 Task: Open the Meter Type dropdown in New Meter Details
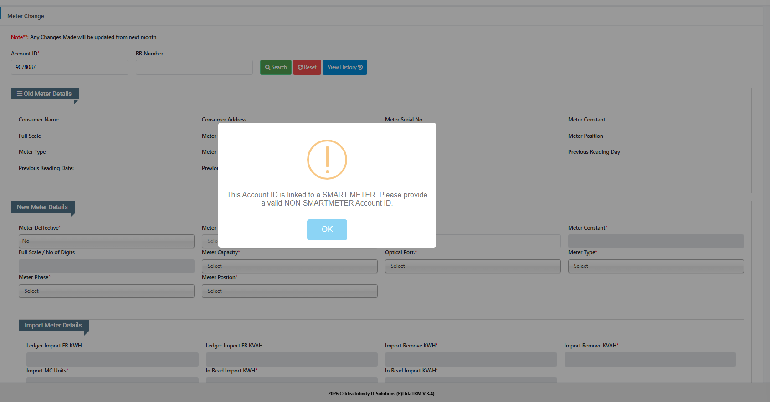click(656, 266)
